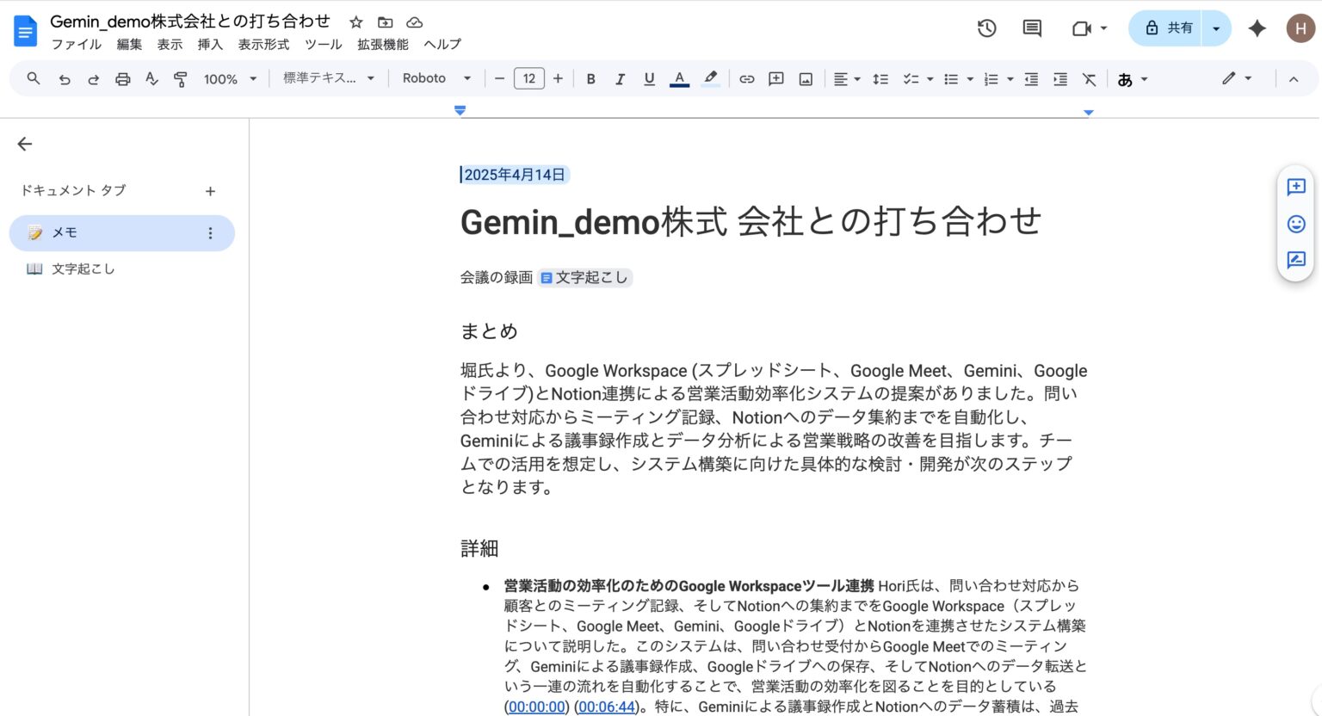Image resolution: width=1322 pixels, height=716 pixels.
Task: Open version history via the clock icon
Action: point(986,28)
